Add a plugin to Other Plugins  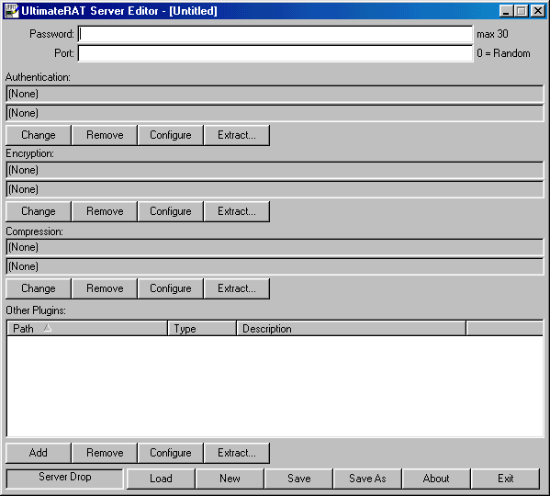click(x=39, y=453)
